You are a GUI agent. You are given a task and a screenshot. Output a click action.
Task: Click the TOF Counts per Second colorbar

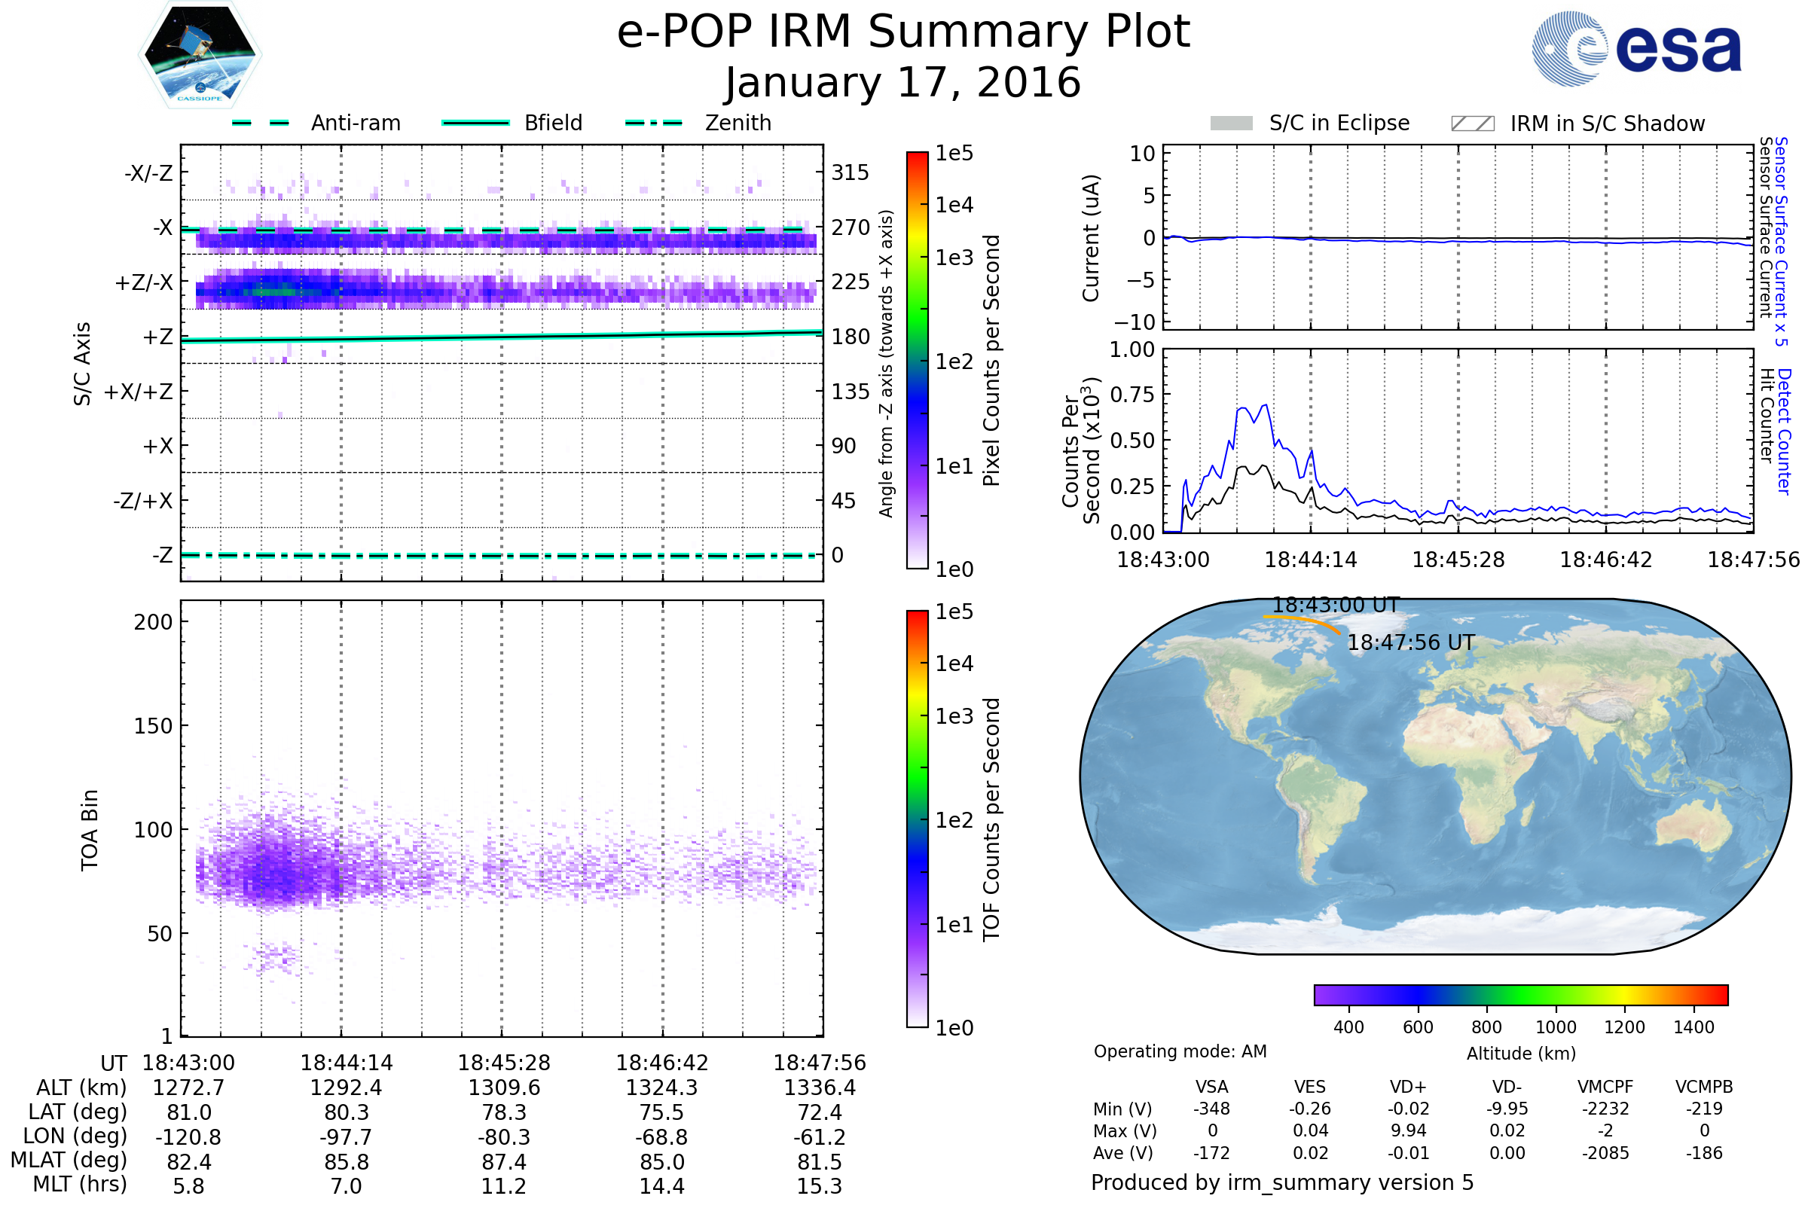pos(917,819)
